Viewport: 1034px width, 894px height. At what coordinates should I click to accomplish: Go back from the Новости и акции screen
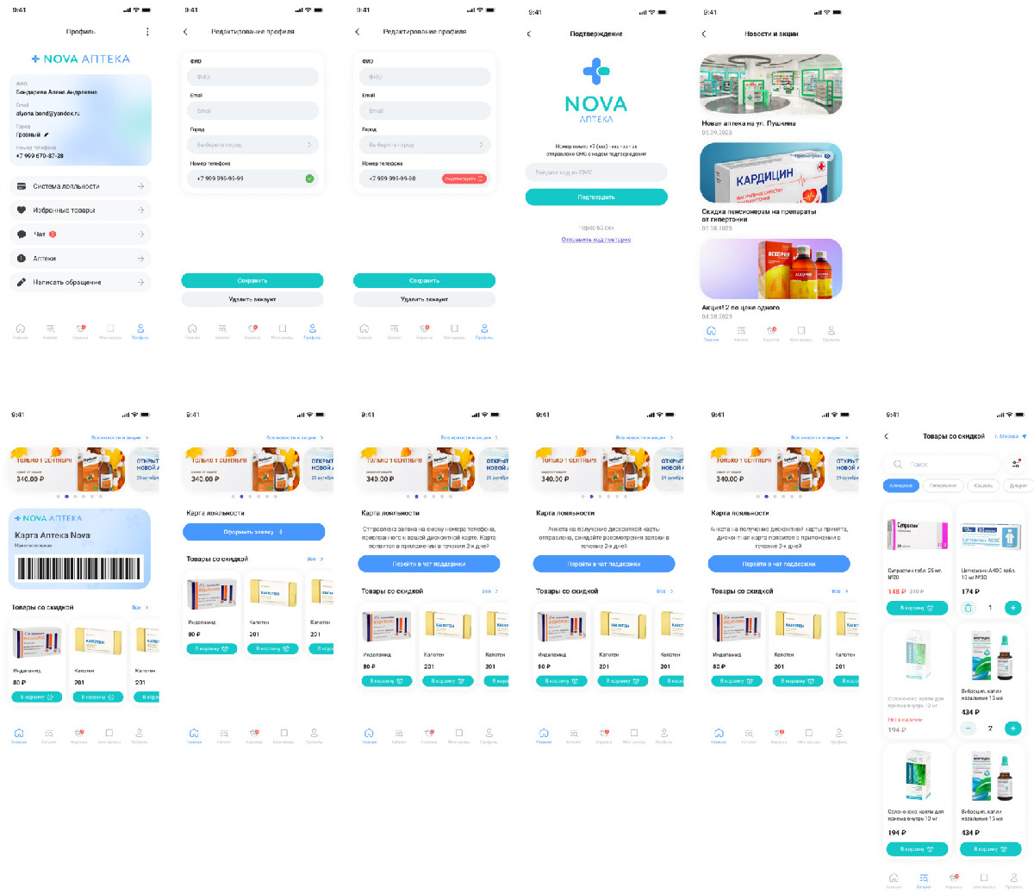click(704, 34)
